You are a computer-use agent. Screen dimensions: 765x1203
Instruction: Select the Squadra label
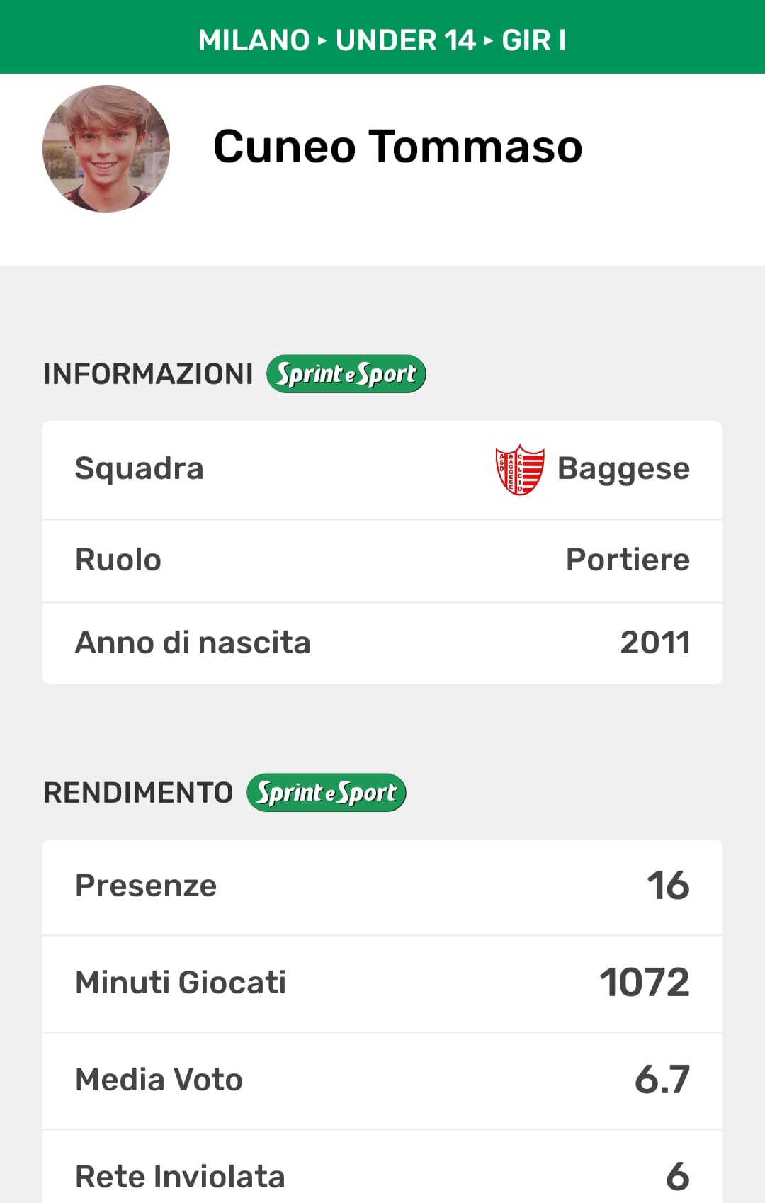tap(140, 469)
